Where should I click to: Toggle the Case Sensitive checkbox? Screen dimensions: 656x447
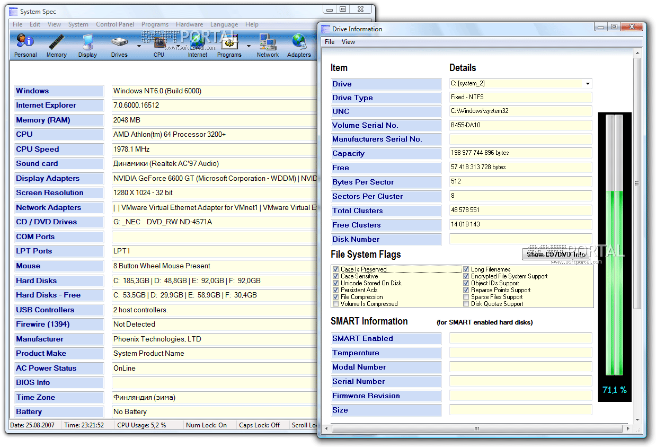click(335, 276)
